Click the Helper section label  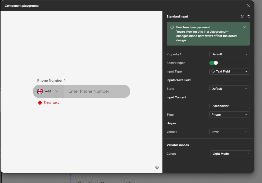tap(171, 123)
